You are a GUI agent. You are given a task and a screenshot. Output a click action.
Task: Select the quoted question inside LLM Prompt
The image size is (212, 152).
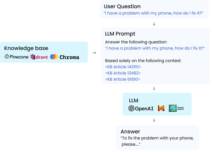tap(155, 48)
